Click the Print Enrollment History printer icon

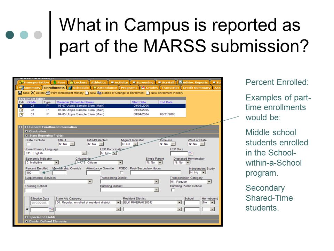pyautogui.click(x=48, y=93)
